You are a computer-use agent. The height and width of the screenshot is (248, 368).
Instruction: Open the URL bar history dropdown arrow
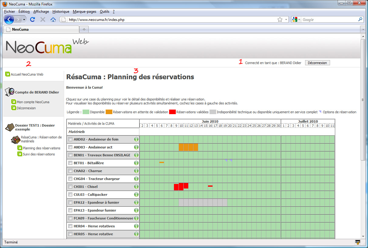click(286, 20)
